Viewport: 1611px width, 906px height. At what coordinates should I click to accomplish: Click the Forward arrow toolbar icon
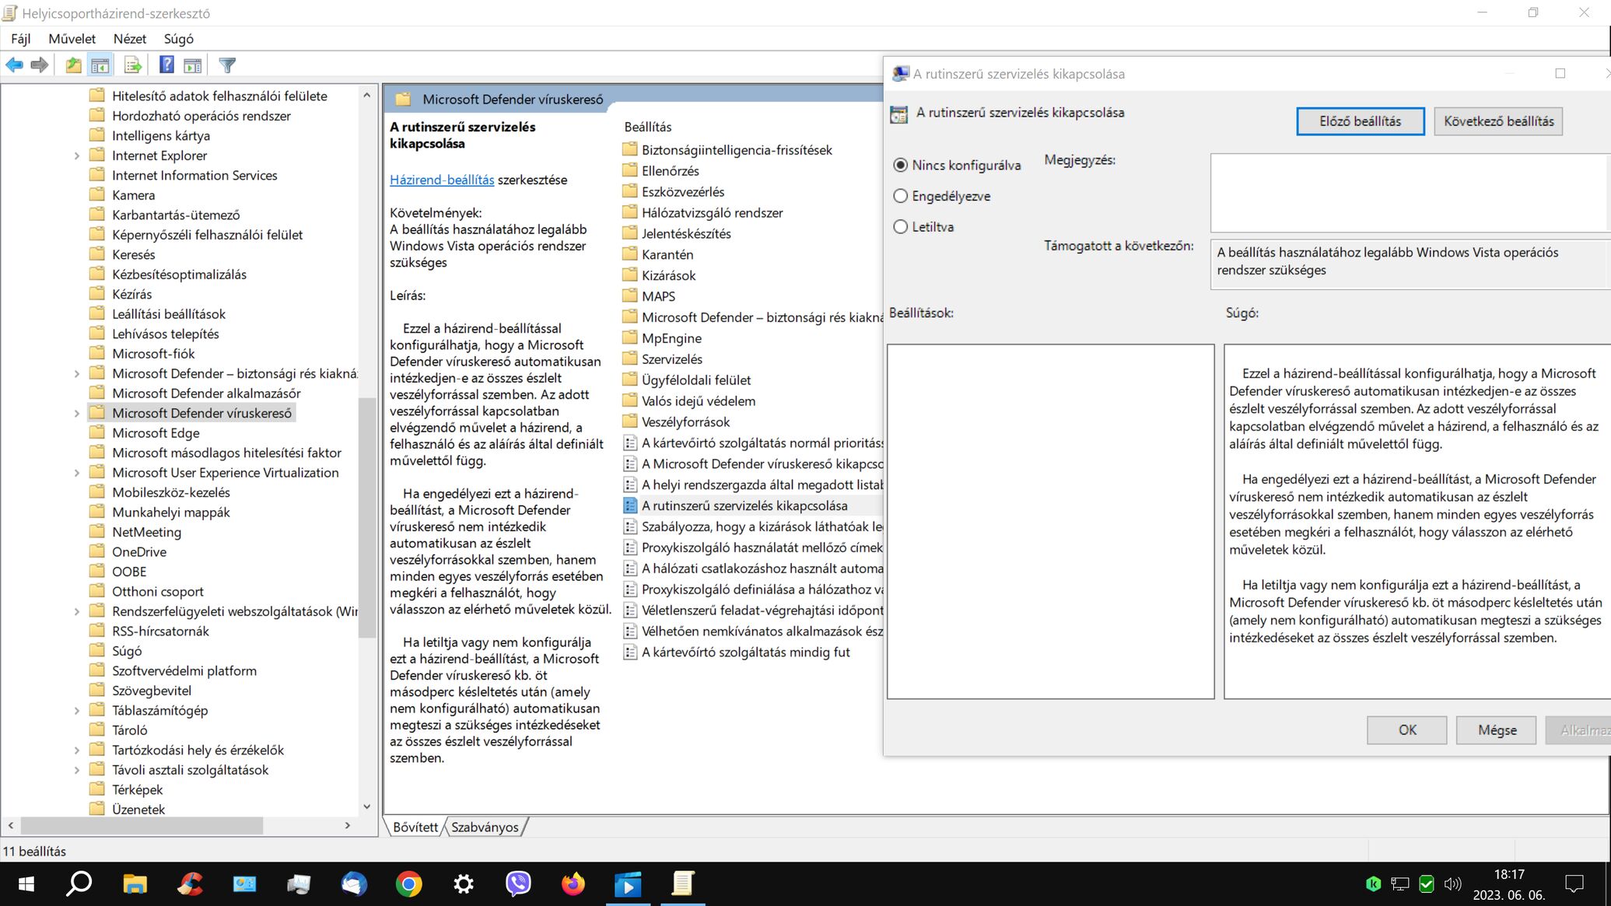tap(39, 65)
